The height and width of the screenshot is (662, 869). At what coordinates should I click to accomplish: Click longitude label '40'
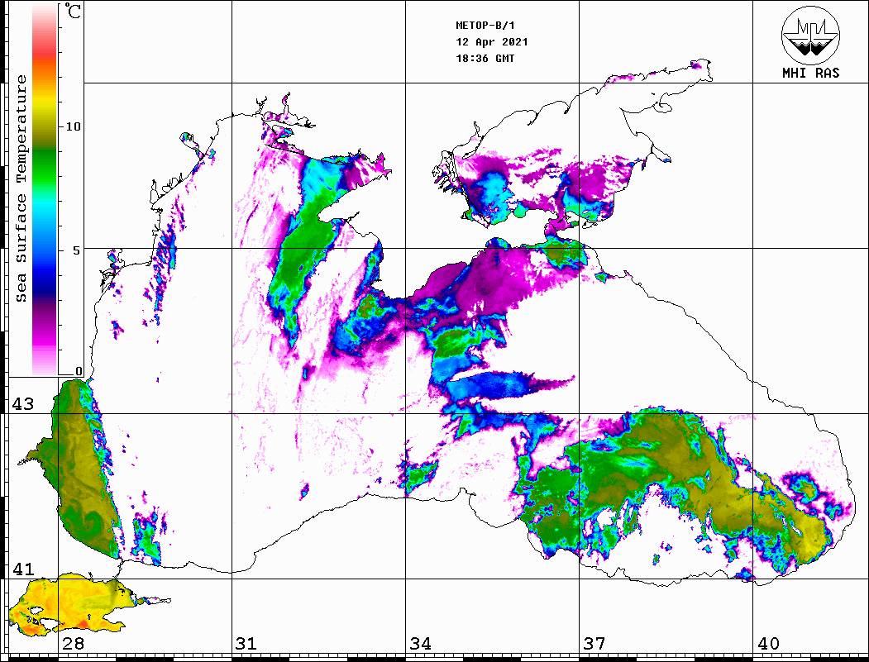(x=767, y=644)
